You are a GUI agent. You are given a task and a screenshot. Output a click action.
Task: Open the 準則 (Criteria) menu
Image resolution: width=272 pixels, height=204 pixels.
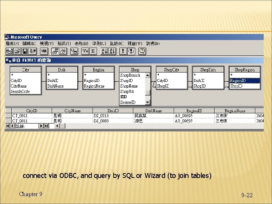pos(99,43)
